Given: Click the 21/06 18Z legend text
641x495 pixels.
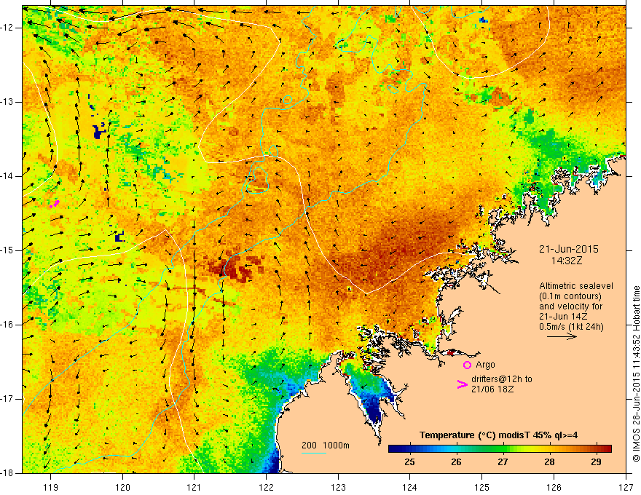Looking at the screenshot, I should (492, 389).
